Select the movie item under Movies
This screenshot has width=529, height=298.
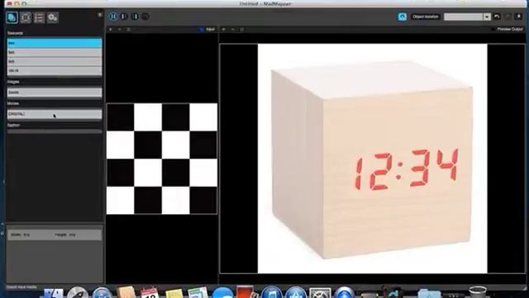(x=55, y=114)
